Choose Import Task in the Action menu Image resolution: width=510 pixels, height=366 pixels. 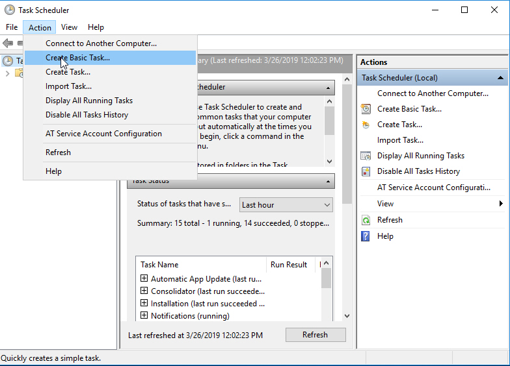[x=68, y=86]
